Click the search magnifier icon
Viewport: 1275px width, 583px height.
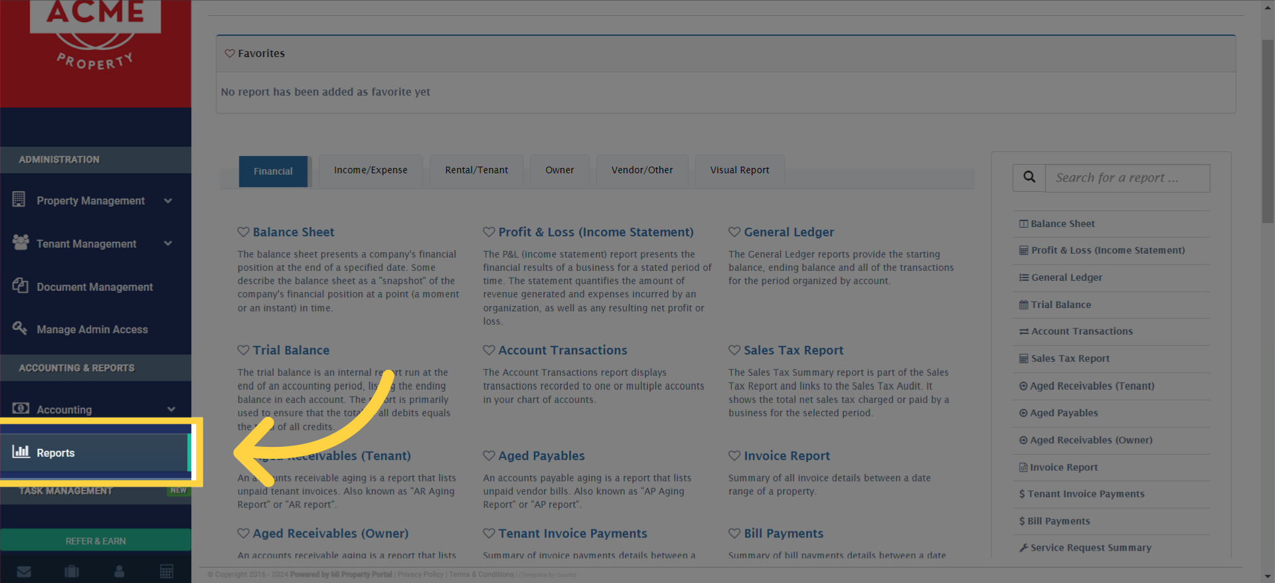tap(1029, 177)
